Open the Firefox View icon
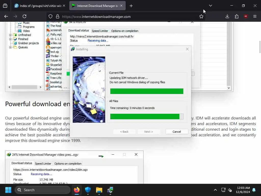261x196 pixels. [5, 6]
